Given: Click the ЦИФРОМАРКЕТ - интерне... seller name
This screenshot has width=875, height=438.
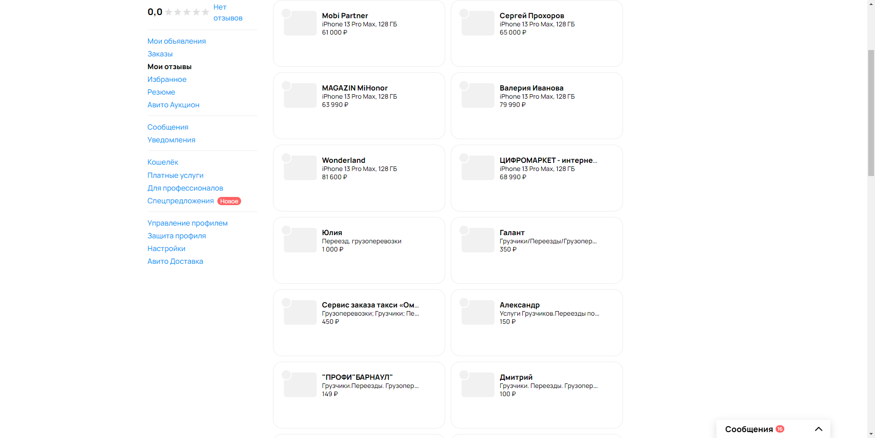Looking at the screenshot, I should (548, 161).
